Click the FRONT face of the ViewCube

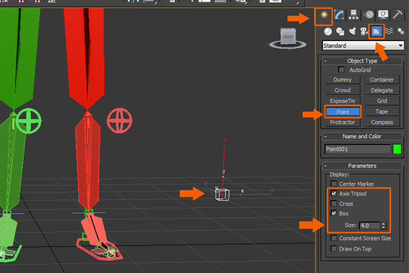pyautogui.click(x=288, y=37)
